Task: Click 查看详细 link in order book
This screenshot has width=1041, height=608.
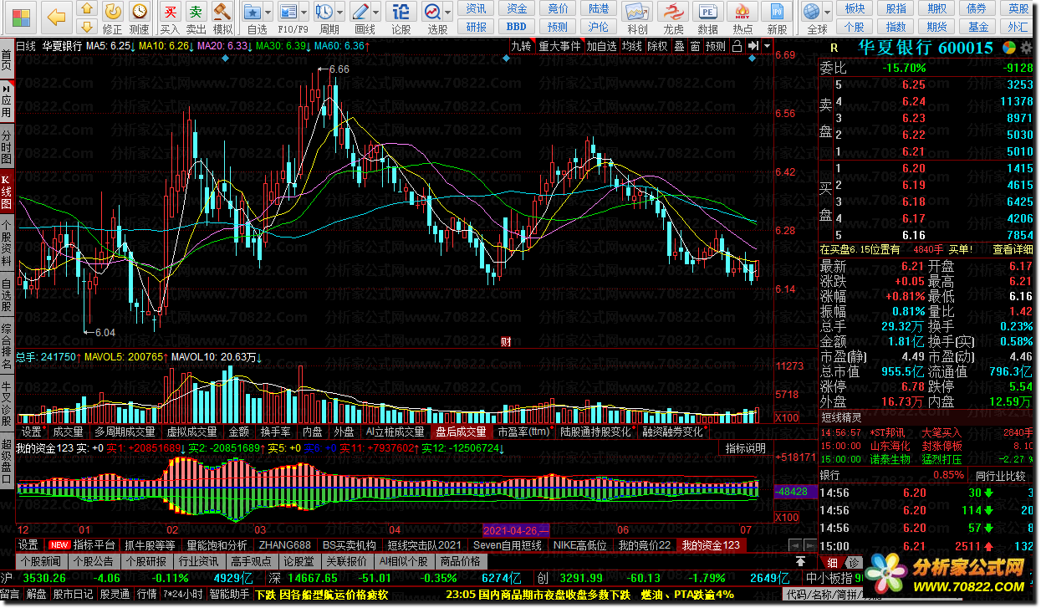Action: click(x=1013, y=249)
